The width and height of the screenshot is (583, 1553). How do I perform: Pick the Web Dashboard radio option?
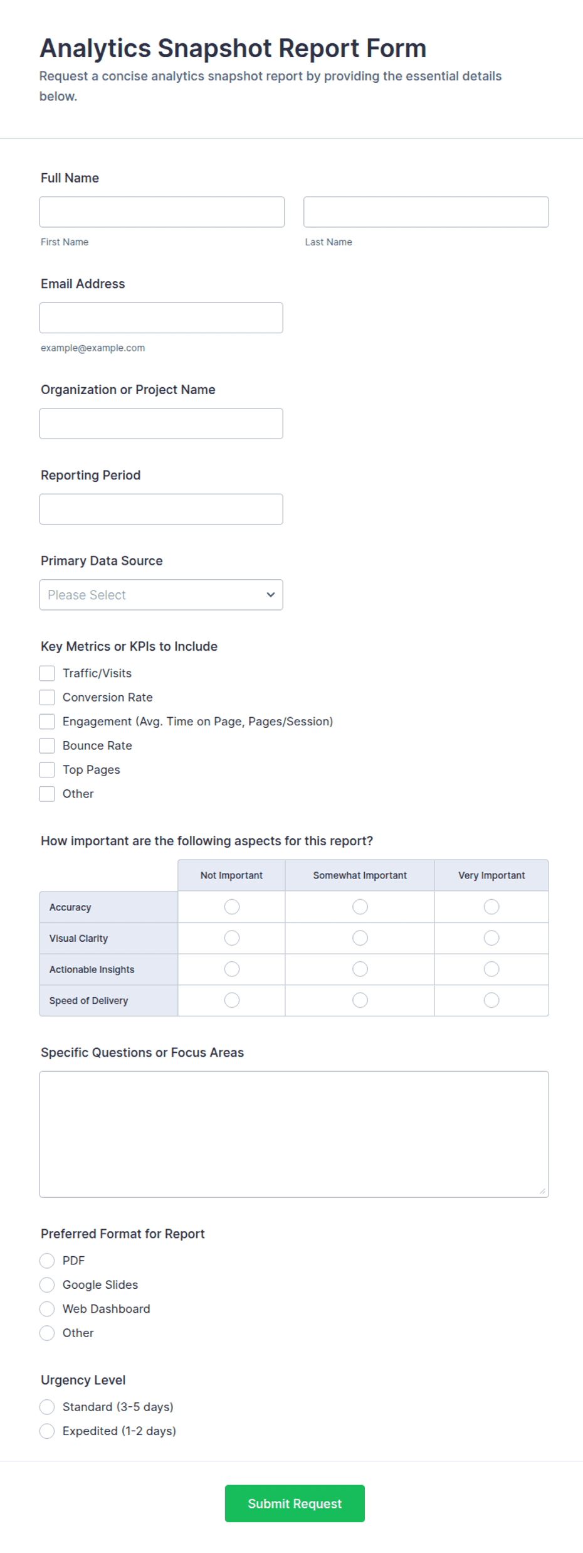47,1309
